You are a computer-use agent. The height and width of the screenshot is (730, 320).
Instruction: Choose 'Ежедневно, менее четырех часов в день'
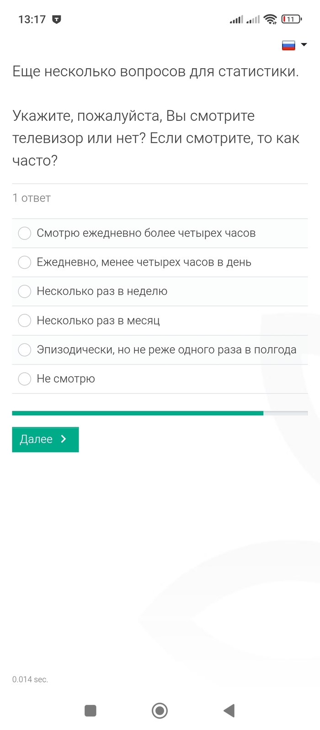coord(25,262)
